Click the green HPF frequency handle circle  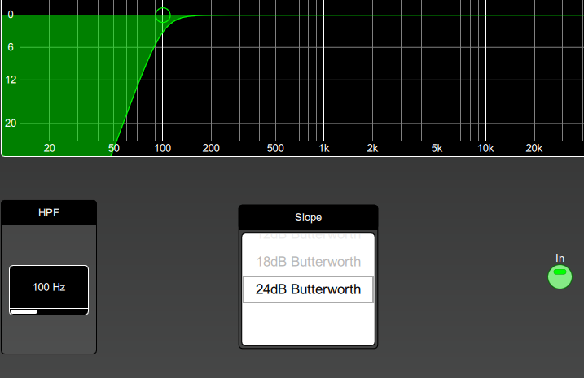pos(163,15)
